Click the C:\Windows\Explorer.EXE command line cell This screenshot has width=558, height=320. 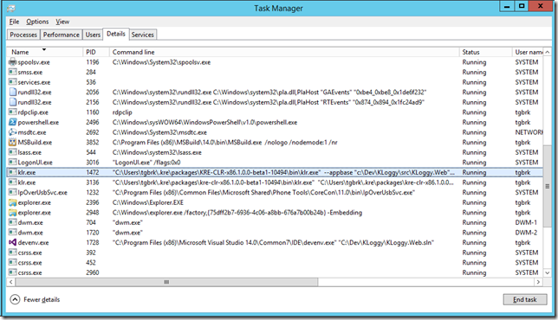click(x=148, y=202)
